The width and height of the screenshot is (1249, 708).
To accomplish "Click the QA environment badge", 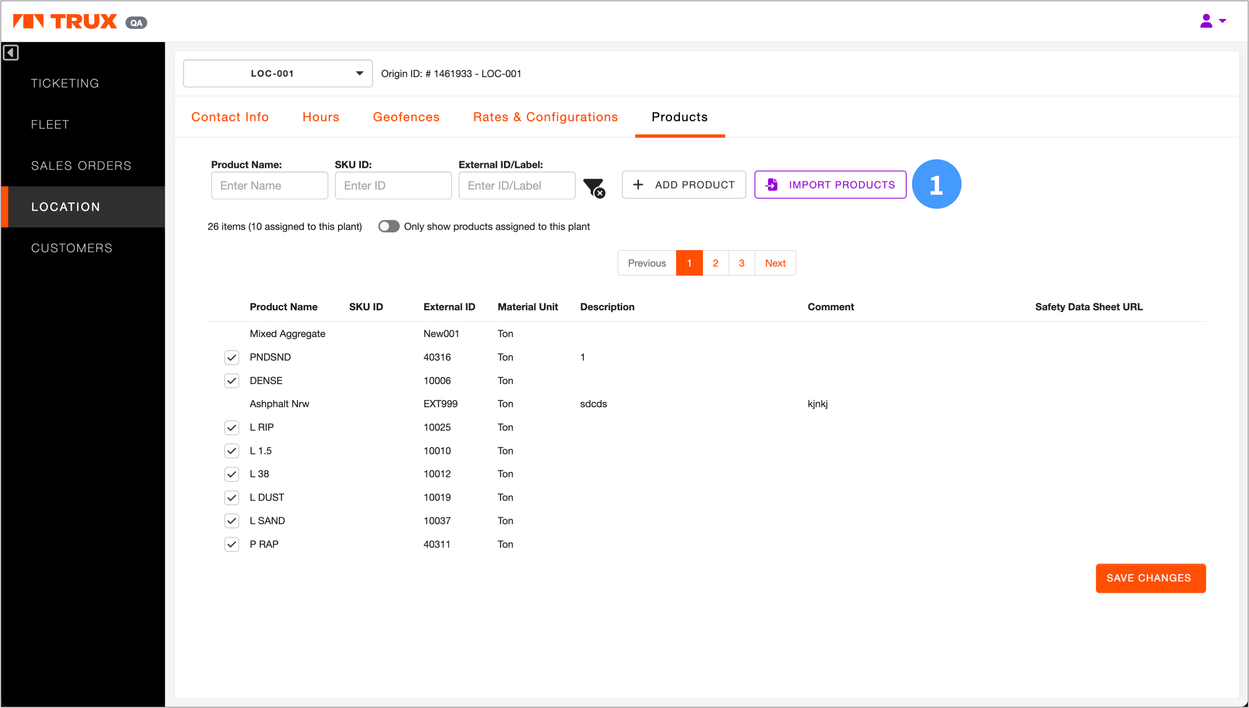I will pyautogui.click(x=136, y=22).
